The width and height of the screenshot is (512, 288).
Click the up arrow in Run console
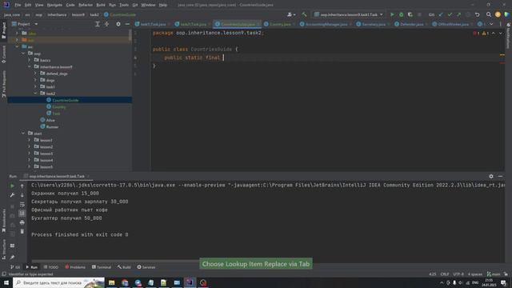[22, 186]
